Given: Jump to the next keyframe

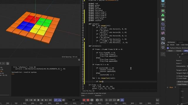Looking at the screenshot, I should 46,100.
